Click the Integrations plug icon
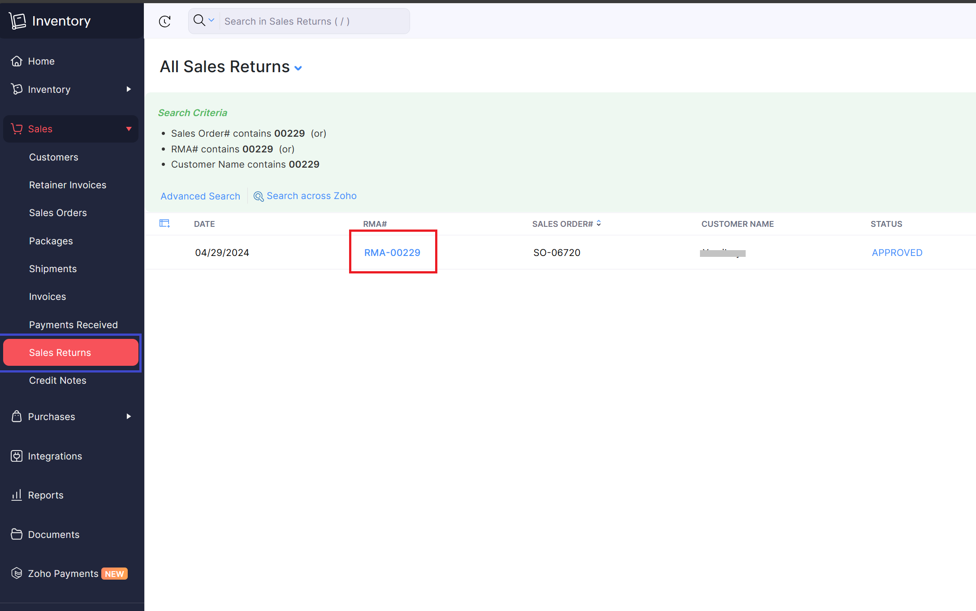This screenshot has width=976, height=611. pos(17,456)
